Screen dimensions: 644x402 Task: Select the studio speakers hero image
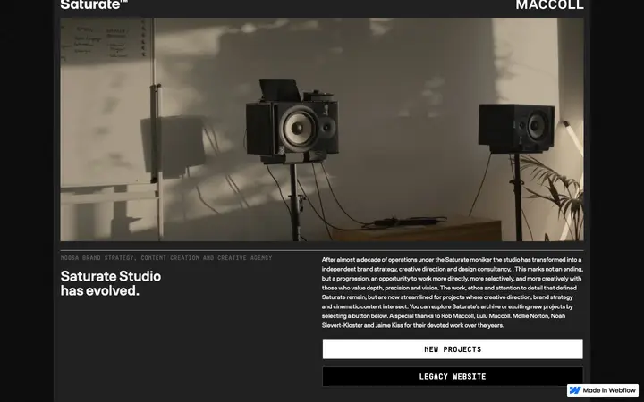(x=322, y=130)
